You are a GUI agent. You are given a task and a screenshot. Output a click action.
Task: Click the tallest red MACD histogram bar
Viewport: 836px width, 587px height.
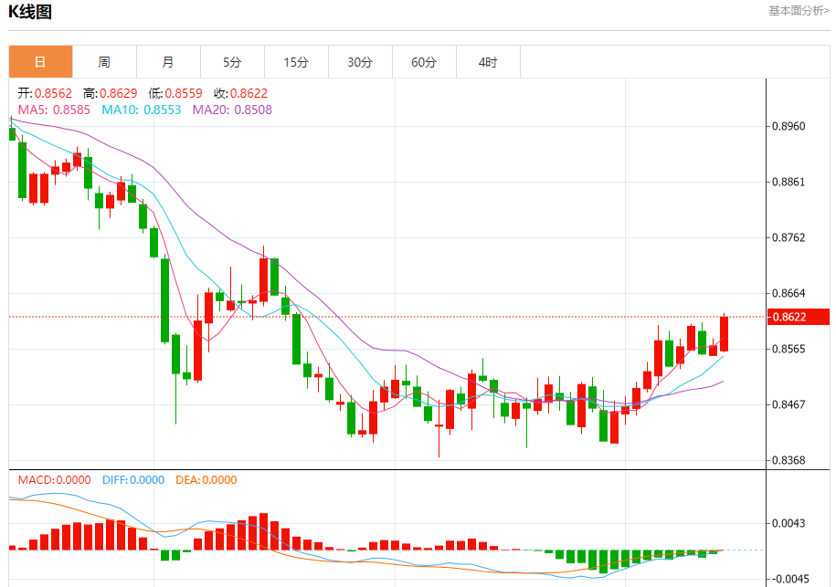[263, 531]
